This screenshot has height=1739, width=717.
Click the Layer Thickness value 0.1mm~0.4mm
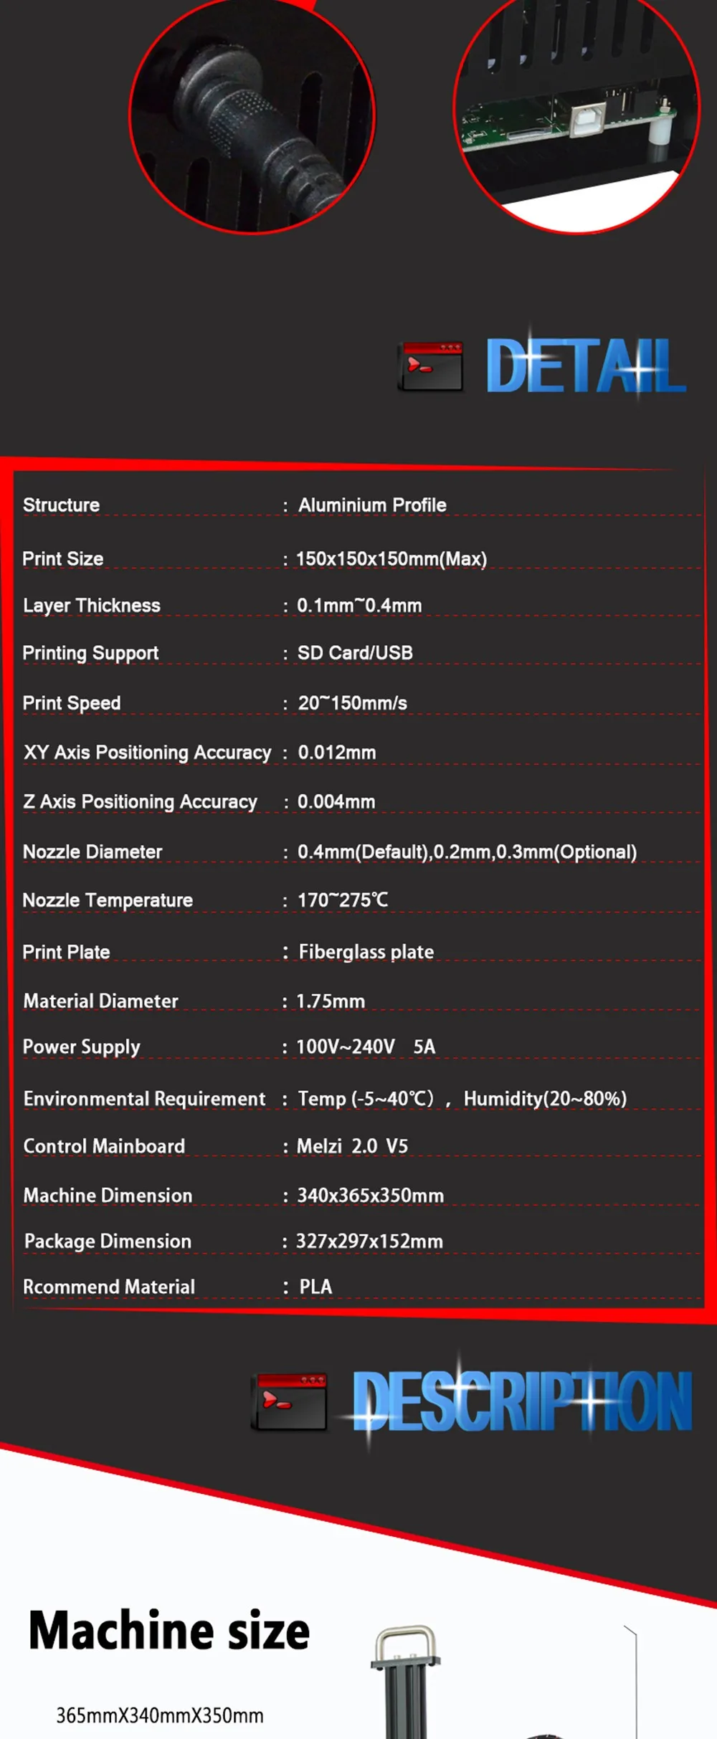click(x=359, y=605)
